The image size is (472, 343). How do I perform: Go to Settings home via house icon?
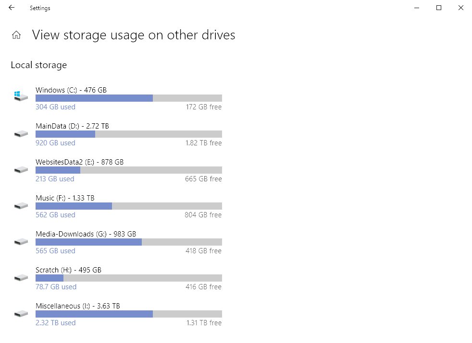(16, 35)
